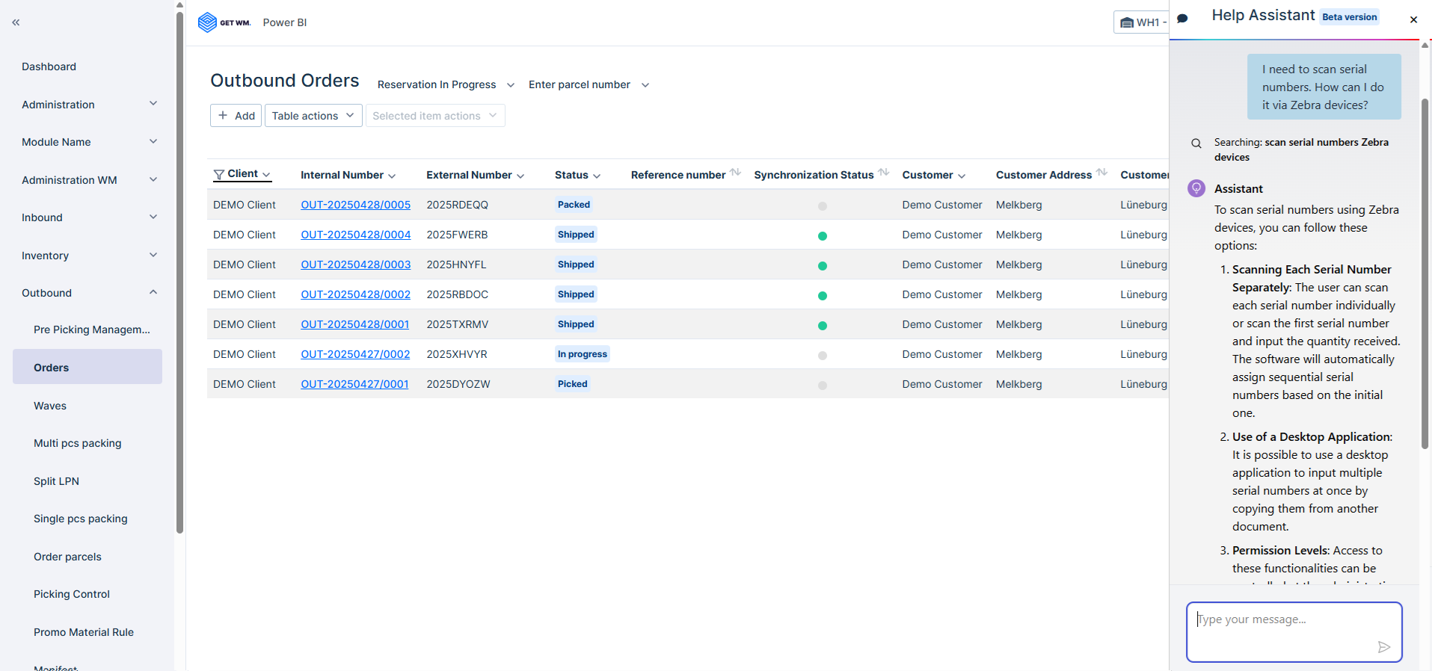Open Selected item actions dropdown

pos(435,116)
